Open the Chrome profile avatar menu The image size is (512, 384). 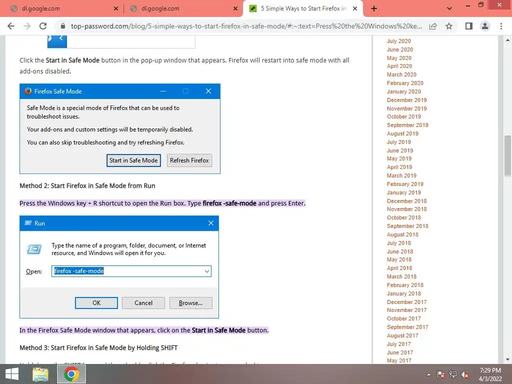click(x=485, y=26)
